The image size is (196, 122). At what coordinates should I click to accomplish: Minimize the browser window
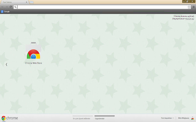pyautogui.click(x=184, y=2)
